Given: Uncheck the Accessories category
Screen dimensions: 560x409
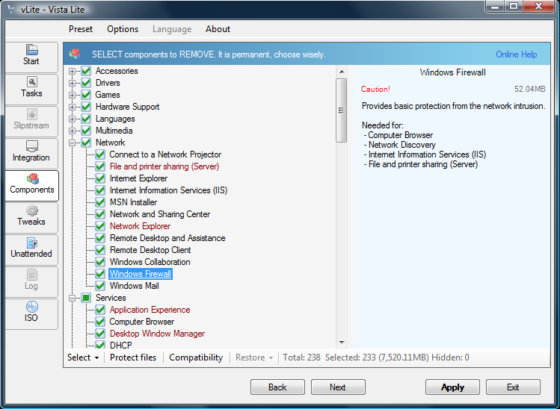Looking at the screenshot, I should [x=86, y=71].
